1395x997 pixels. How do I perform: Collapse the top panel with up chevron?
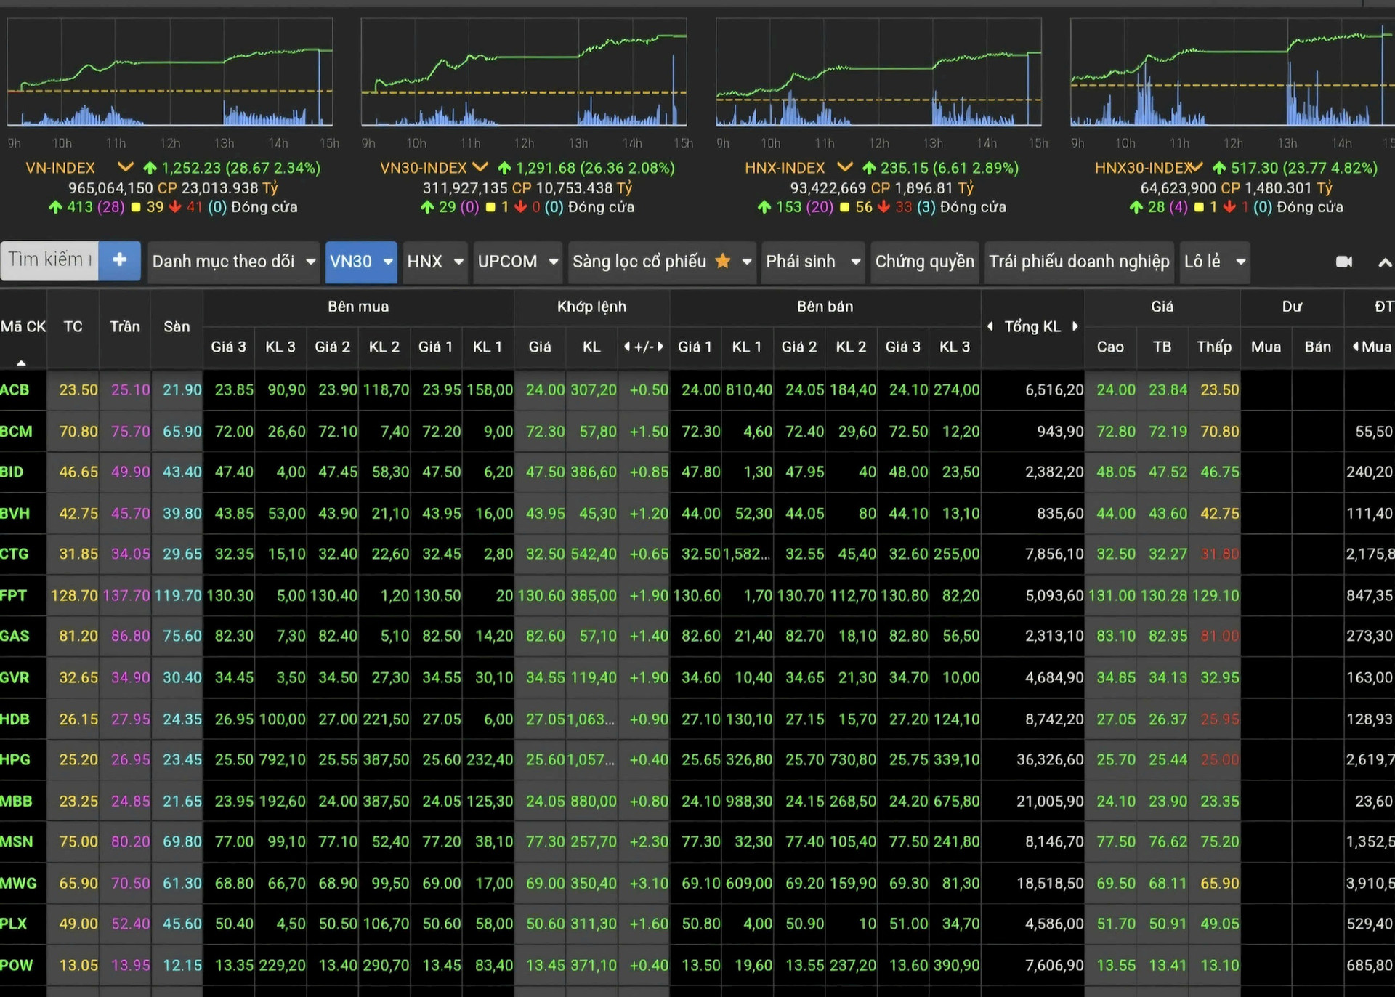pos(1385,262)
